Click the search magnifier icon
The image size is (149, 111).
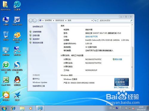point(131,21)
